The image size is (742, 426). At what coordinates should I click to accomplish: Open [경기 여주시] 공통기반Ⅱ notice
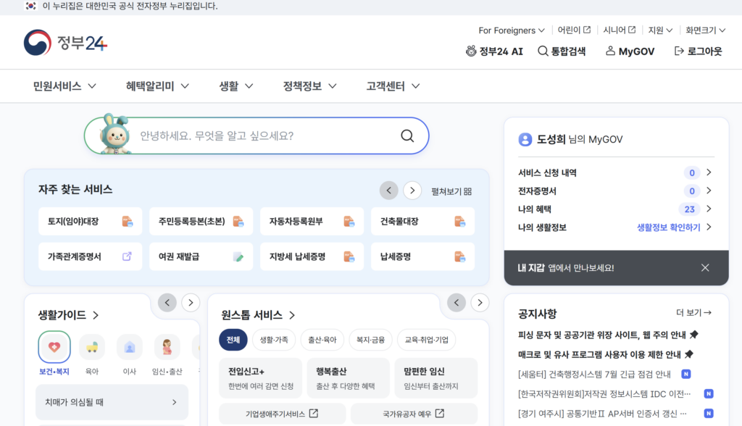[x=602, y=414]
